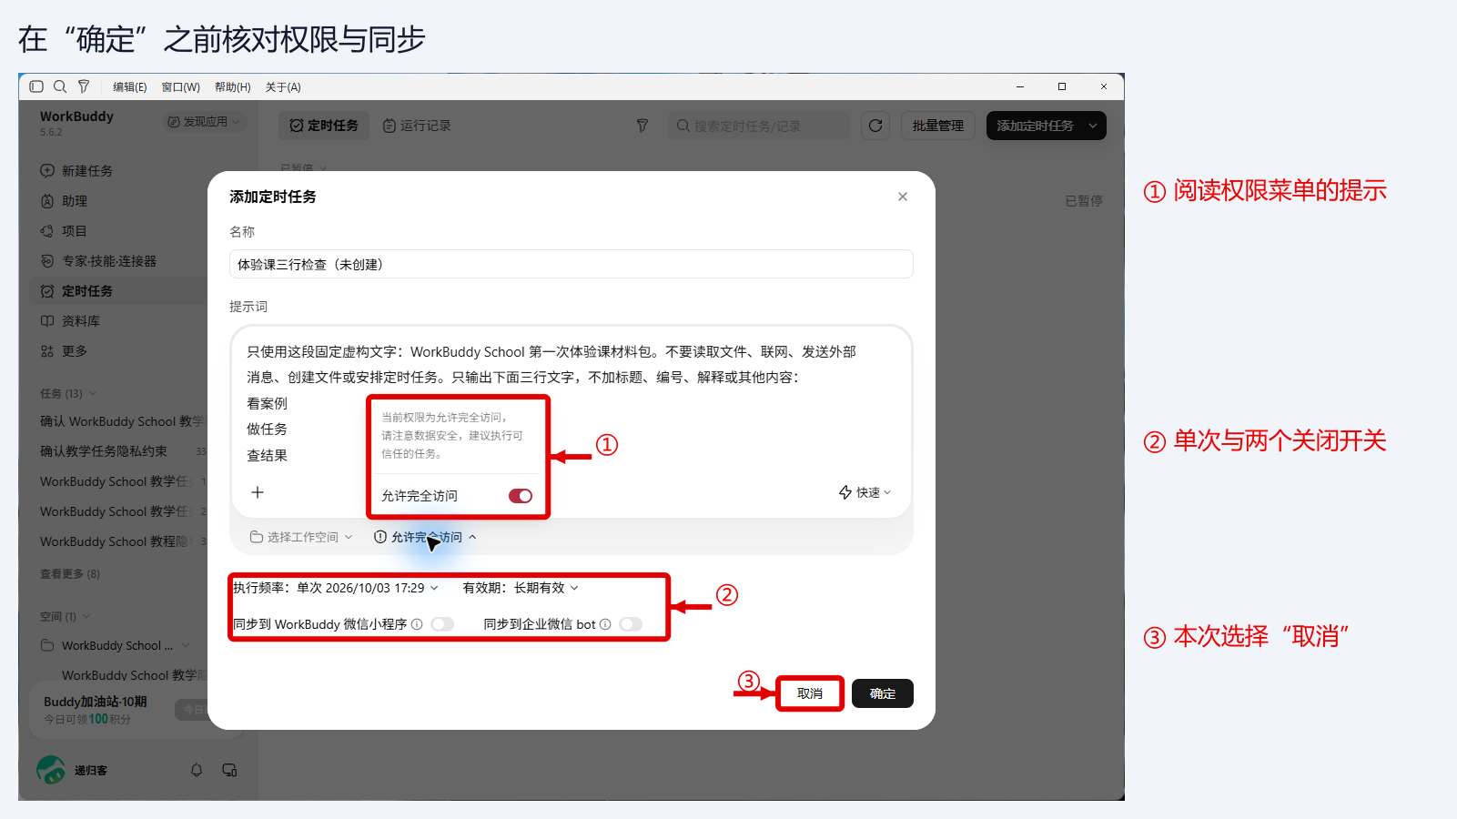Click the 添加定时任务 button in the toolbar
1457x819 pixels.
[x=1035, y=126]
